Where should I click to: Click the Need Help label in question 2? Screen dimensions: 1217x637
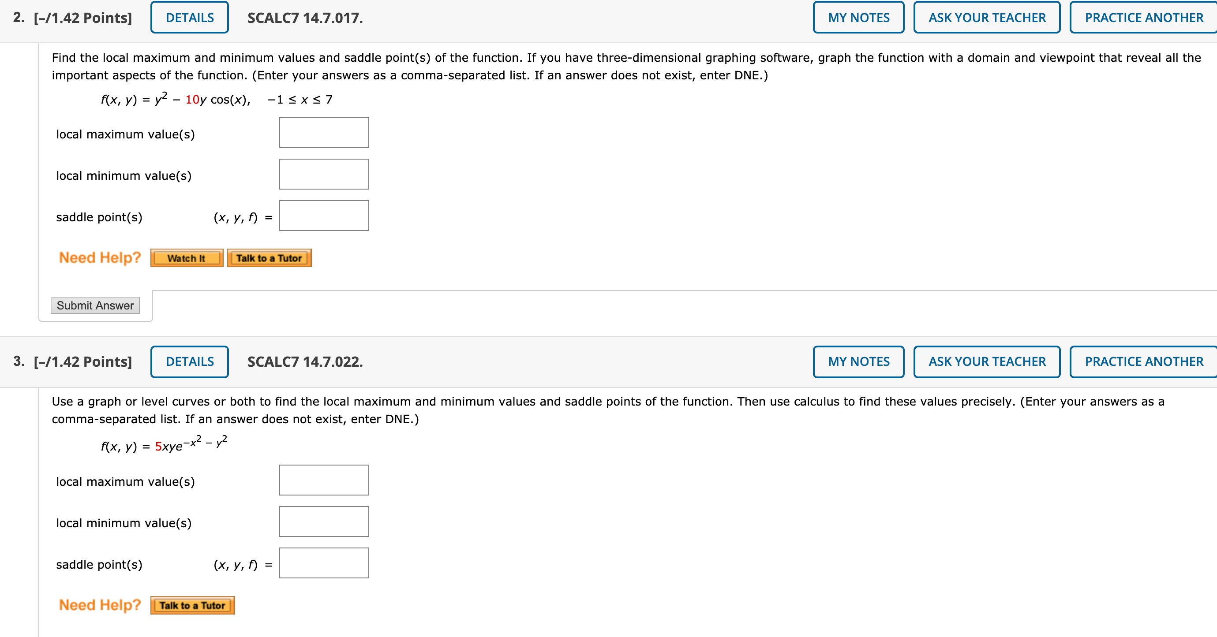pos(100,258)
